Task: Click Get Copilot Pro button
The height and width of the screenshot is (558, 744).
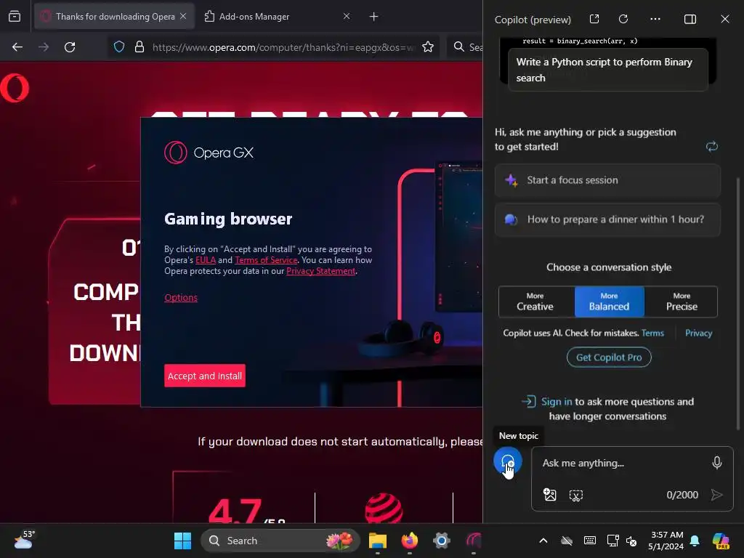Action: click(x=609, y=357)
